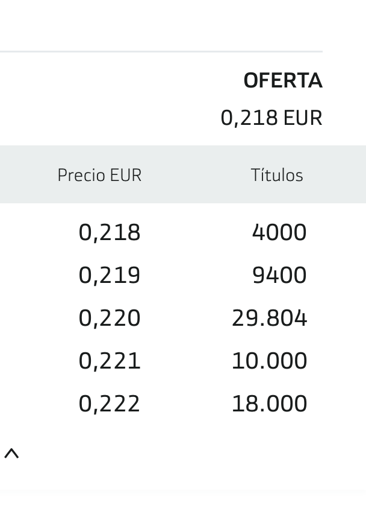Click the grey table header bar
Screen dimensions: 366x520
[x=183, y=174]
